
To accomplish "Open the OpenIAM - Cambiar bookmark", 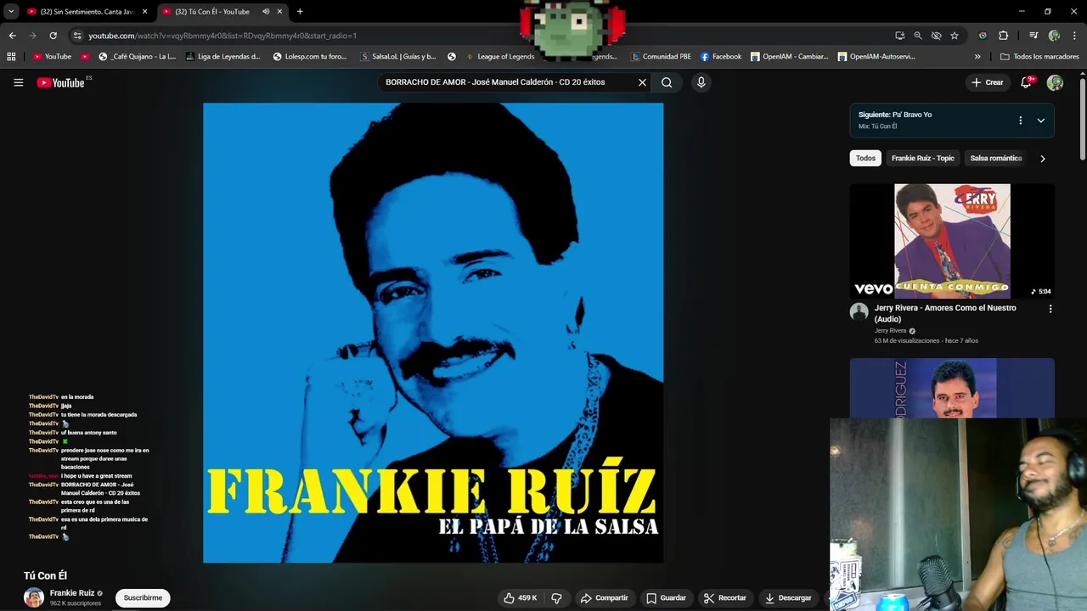I will pyautogui.click(x=789, y=57).
